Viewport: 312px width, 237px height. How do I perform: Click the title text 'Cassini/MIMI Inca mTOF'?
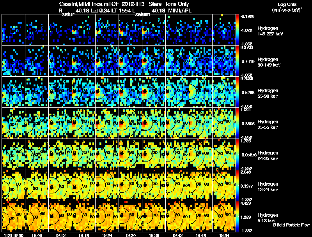[x=89, y=4]
